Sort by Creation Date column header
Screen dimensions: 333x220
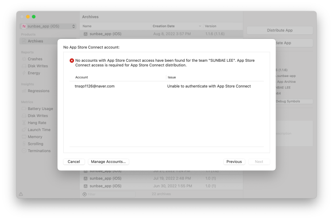point(164,26)
